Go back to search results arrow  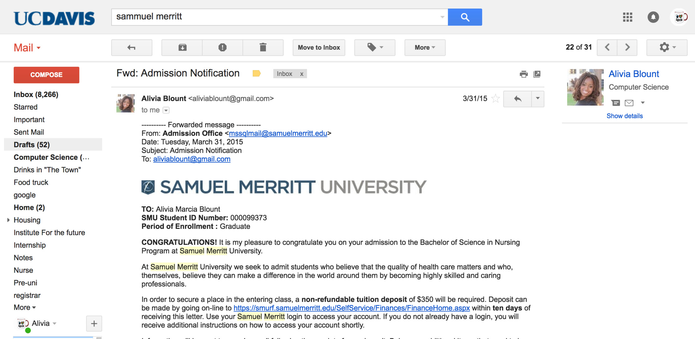(132, 47)
